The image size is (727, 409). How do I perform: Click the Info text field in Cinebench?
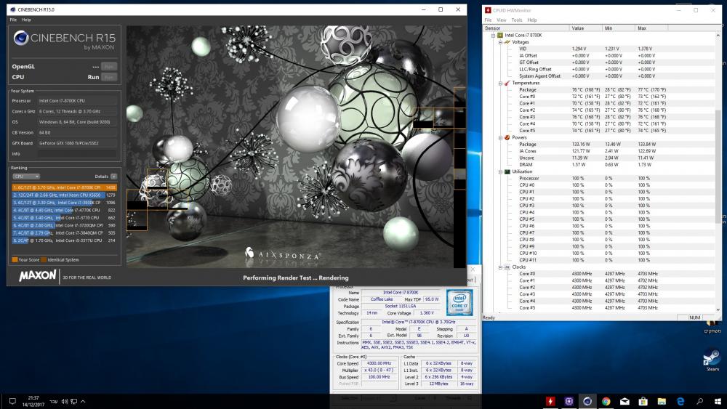[77, 154]
